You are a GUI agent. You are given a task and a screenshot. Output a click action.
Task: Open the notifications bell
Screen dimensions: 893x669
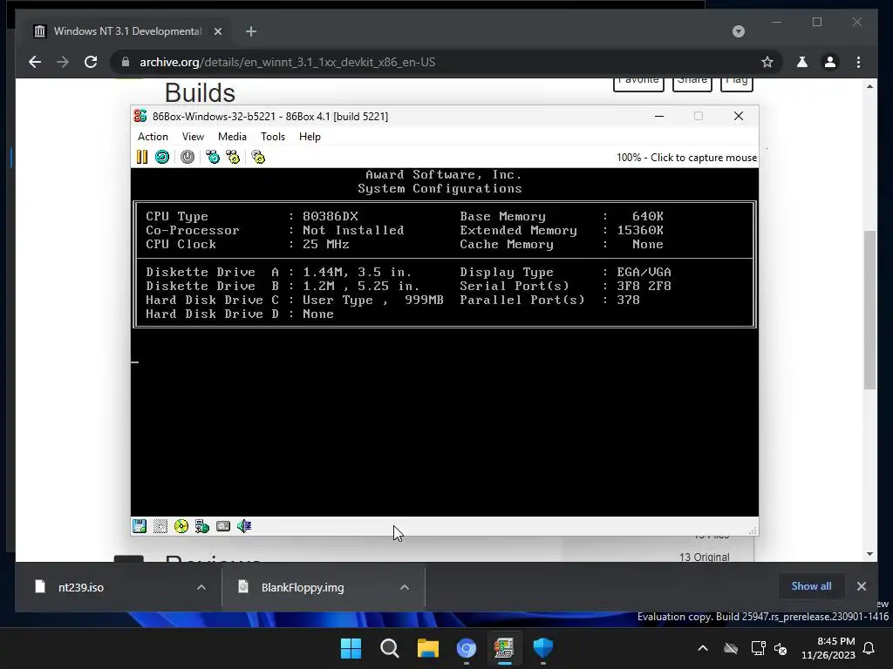869,648
